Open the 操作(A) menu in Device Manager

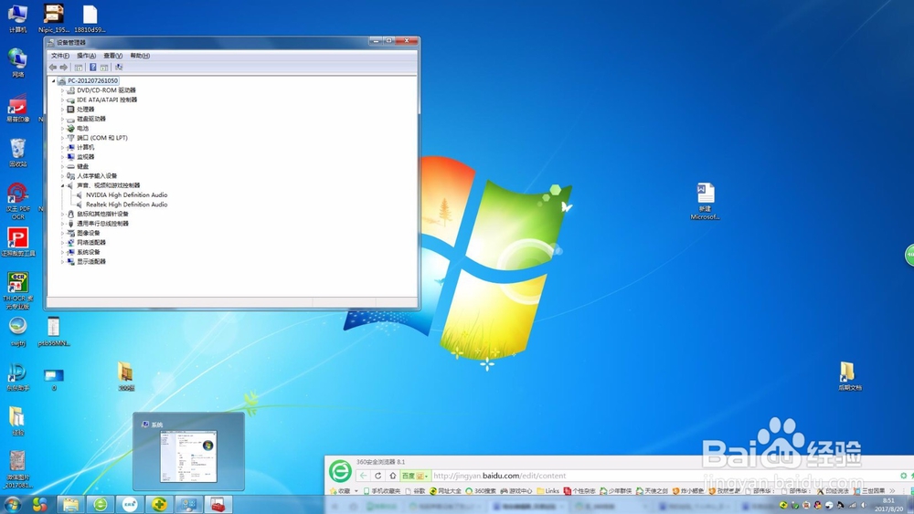point(86,56)
